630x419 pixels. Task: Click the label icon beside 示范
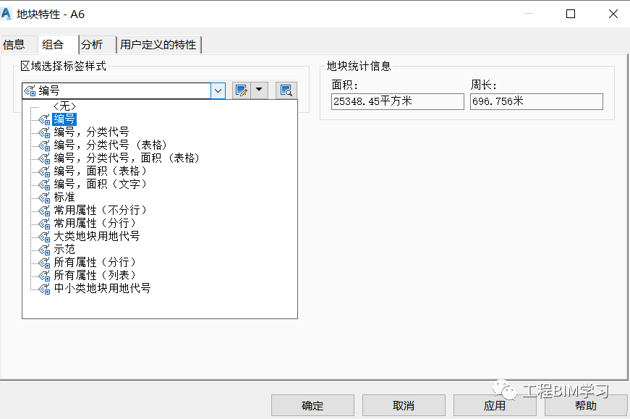44,250
